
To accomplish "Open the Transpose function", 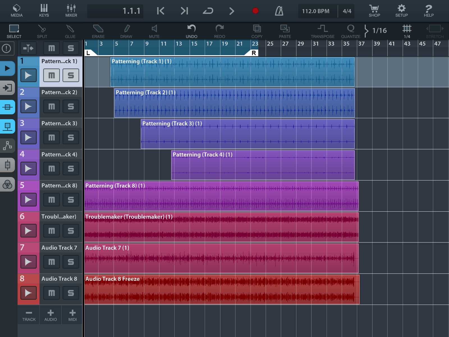I will 322,31.
